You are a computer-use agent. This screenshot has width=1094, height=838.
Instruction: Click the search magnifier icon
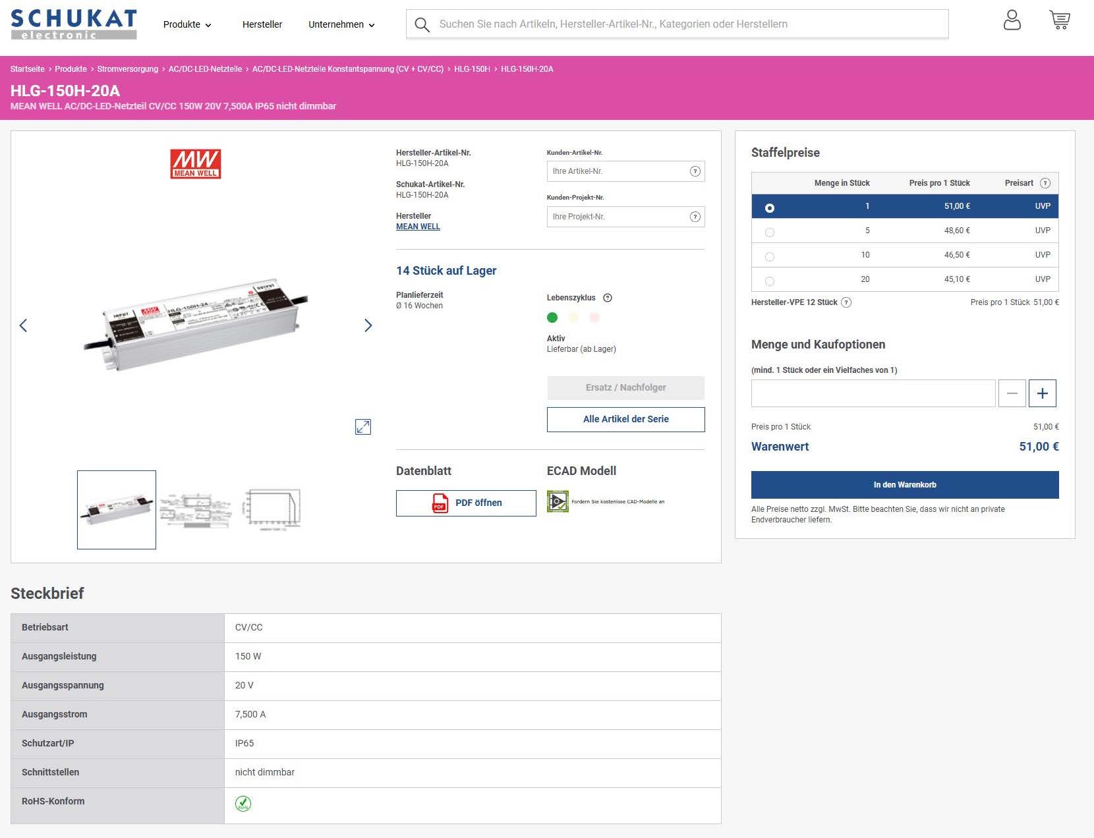tap(422, 25)
